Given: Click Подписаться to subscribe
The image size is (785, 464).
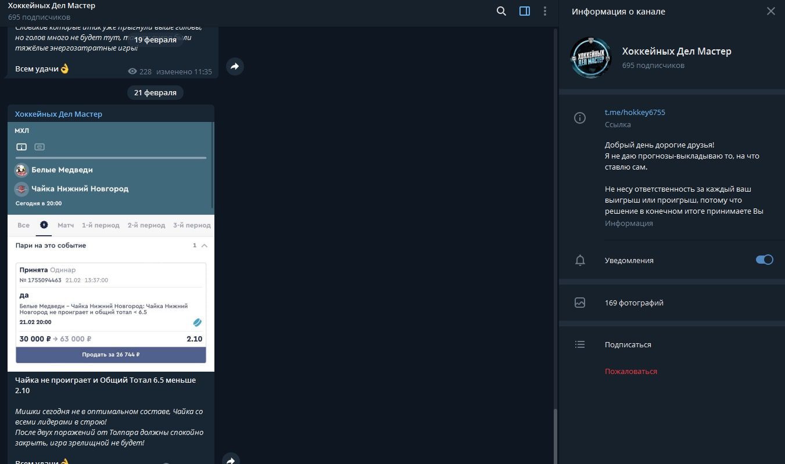Looking at the screenshot, I should click(628, 344).
